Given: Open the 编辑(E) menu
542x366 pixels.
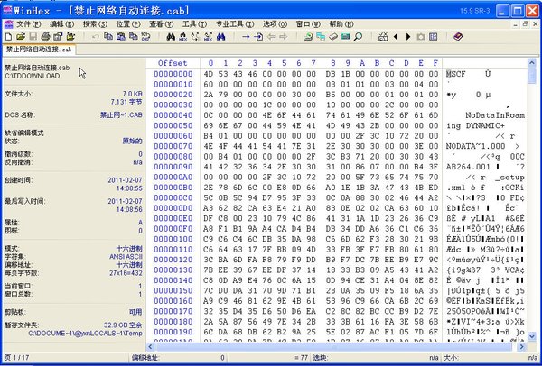Looking at the screenshot, I should (x=61, y=24).
